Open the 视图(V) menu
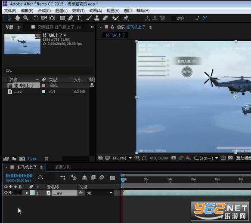The width and height of the screenshot is (251, 223). coord(113,11)
